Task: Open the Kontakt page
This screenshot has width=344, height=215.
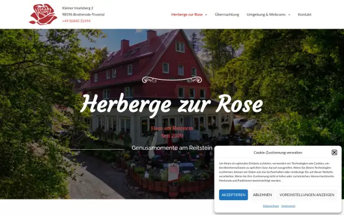Action: coord(304,14)
